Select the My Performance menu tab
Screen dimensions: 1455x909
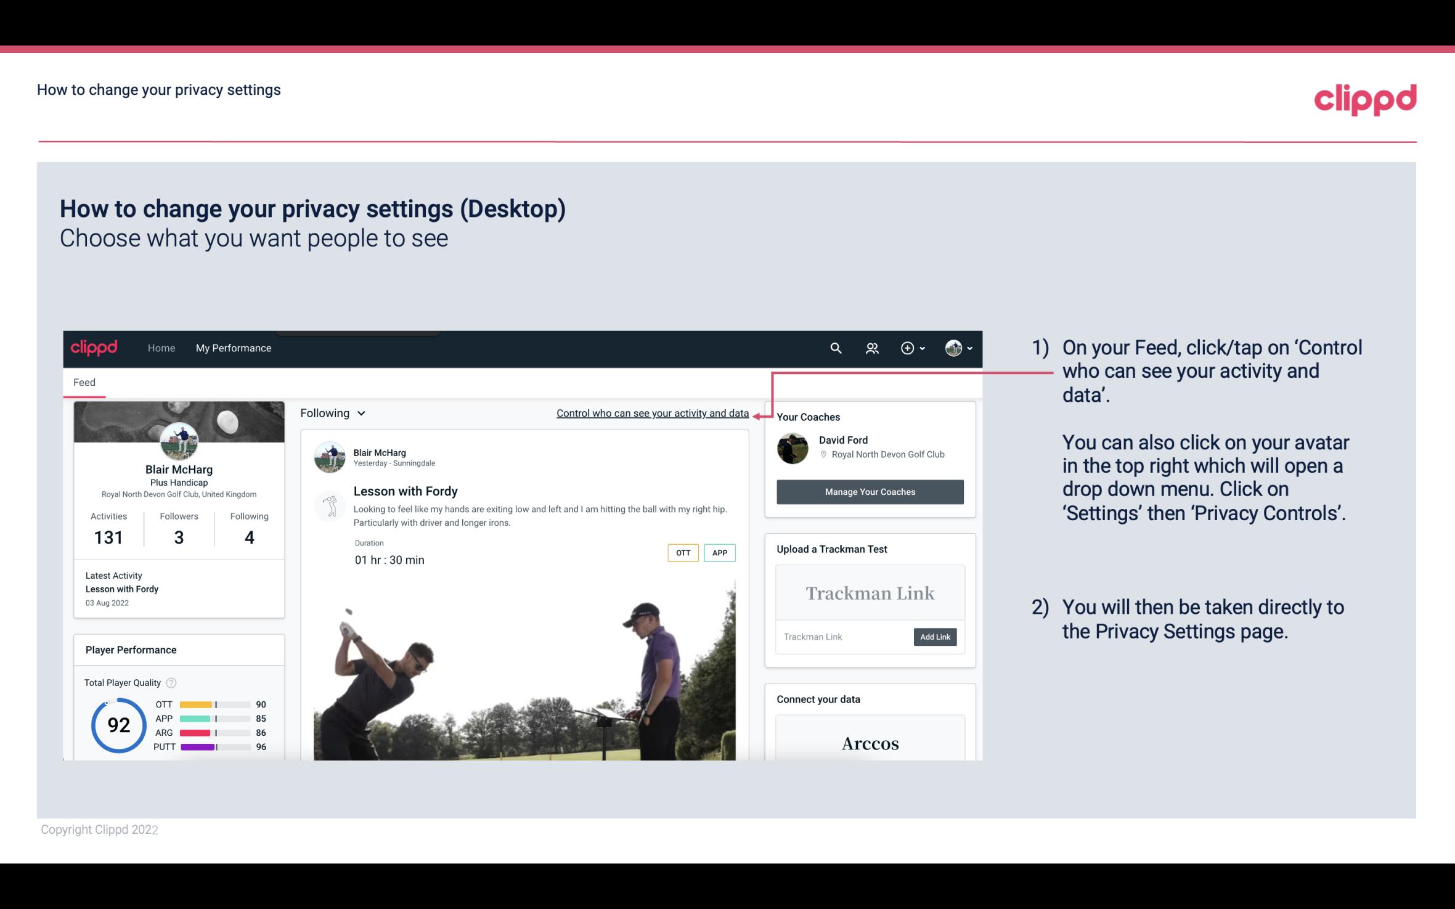(232, 348)
